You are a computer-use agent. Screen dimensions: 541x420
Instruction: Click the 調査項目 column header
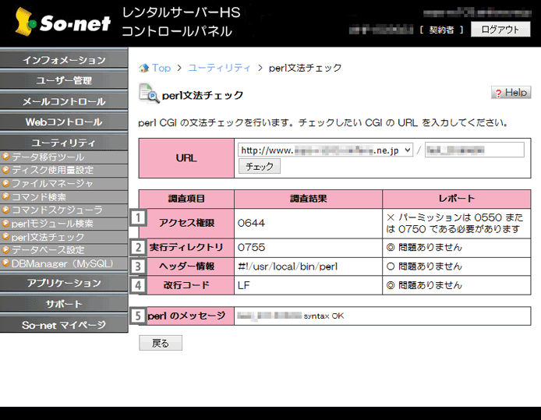click(186, 199)
